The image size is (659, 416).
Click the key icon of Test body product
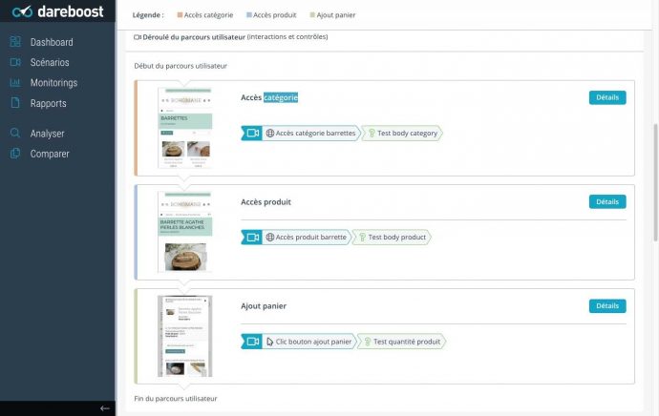362,238
